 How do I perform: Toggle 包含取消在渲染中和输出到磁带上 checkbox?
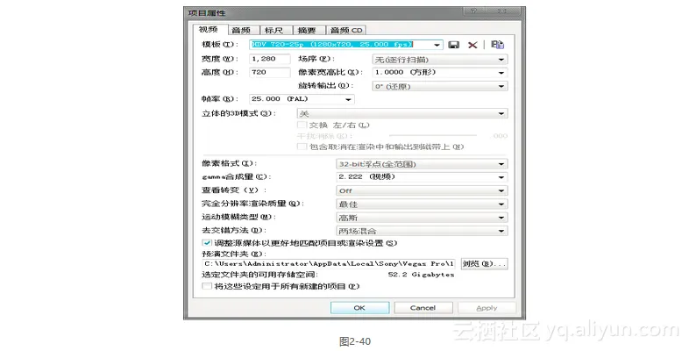tap(302, 147)
